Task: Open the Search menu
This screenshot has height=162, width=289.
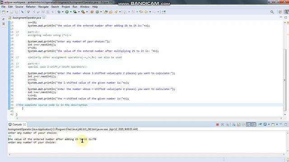Action: click(x=55, y=7)
